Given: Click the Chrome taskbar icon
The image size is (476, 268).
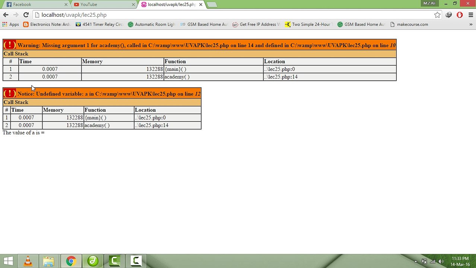Looking at the screenshot, I should click(71, 261).
